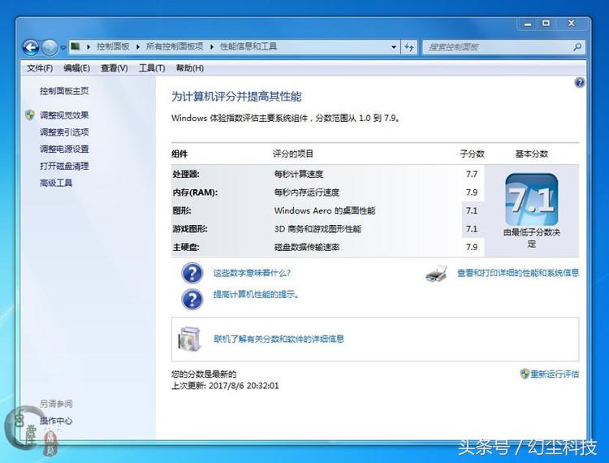
Task: Open 查看和打印详细的性能和系统信息 link
Action: (x=518, y=273)
